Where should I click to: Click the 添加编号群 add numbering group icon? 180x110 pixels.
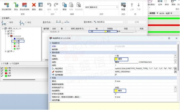tap(7, 5)
